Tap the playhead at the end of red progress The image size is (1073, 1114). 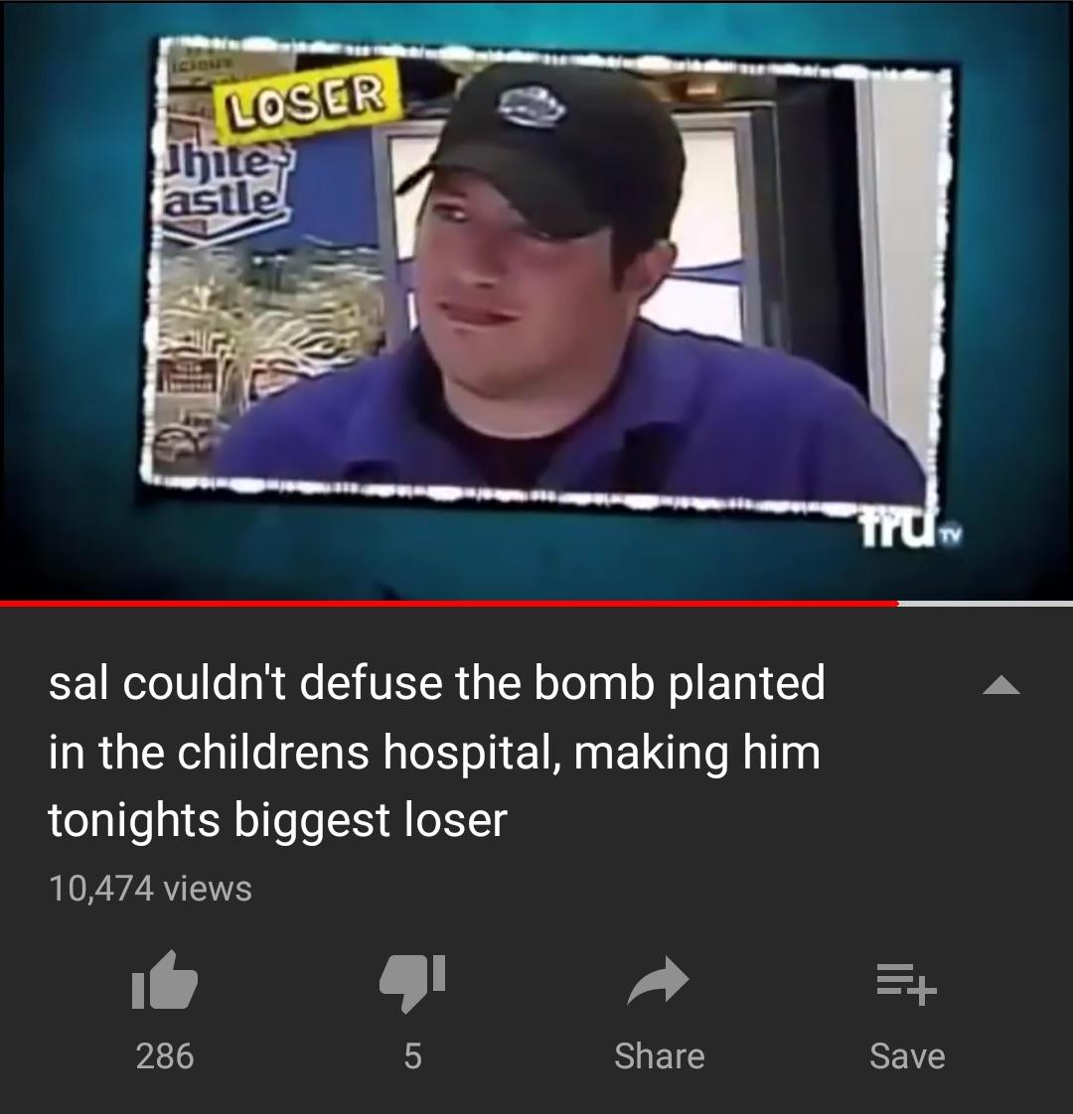(x=898, y=604)
